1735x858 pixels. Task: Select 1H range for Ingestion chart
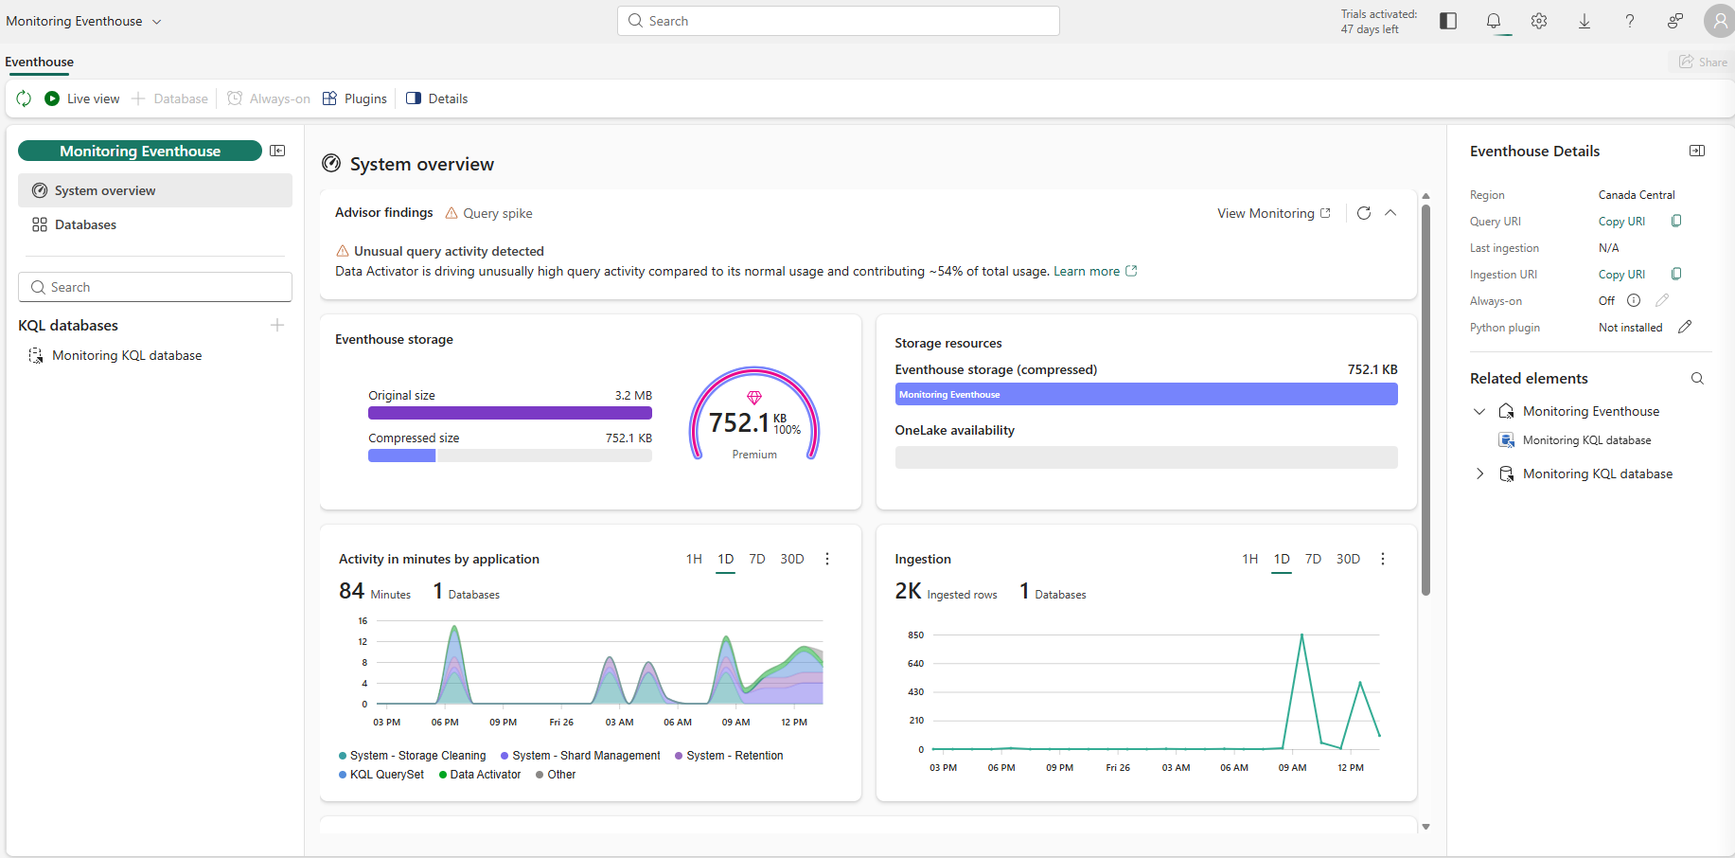tap(1250, 559)
